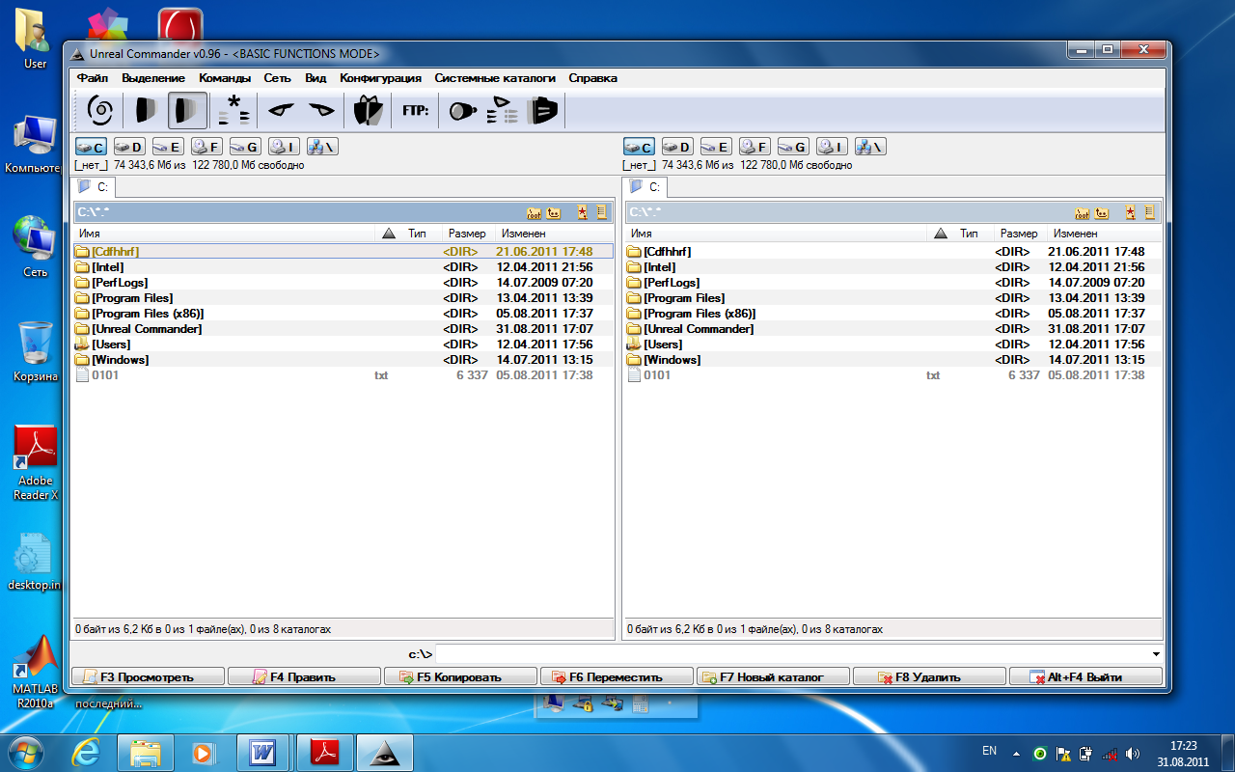Viewport: 1235px width, 772px height.
Task: Open favorites star icon in left panel
Action: click(x=583, y=212)
